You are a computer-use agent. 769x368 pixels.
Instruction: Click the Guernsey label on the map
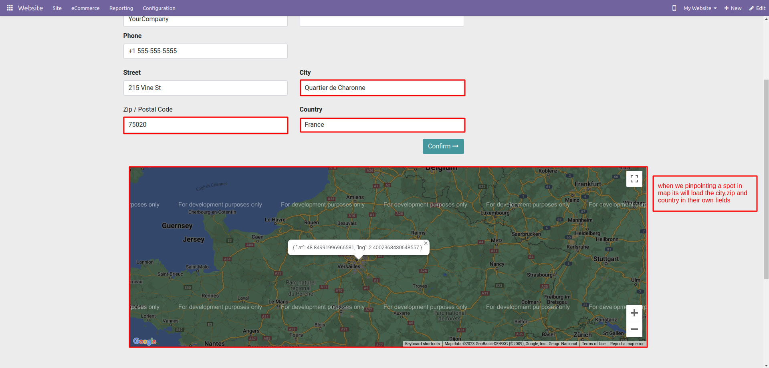click(177, 226)
